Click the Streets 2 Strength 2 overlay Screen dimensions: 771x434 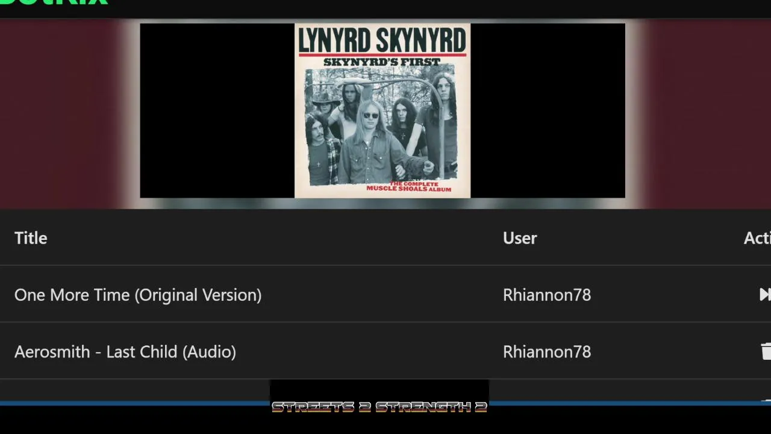379,407
